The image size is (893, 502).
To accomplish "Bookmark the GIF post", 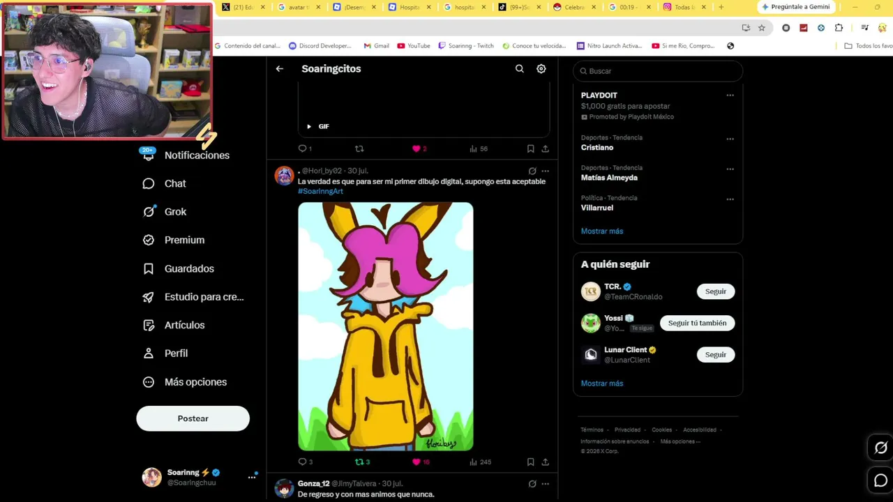I will click(530, 149).
